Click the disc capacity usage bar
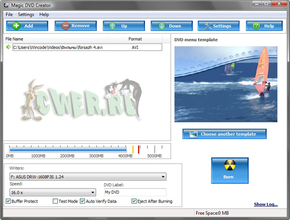 coord(68,149)
